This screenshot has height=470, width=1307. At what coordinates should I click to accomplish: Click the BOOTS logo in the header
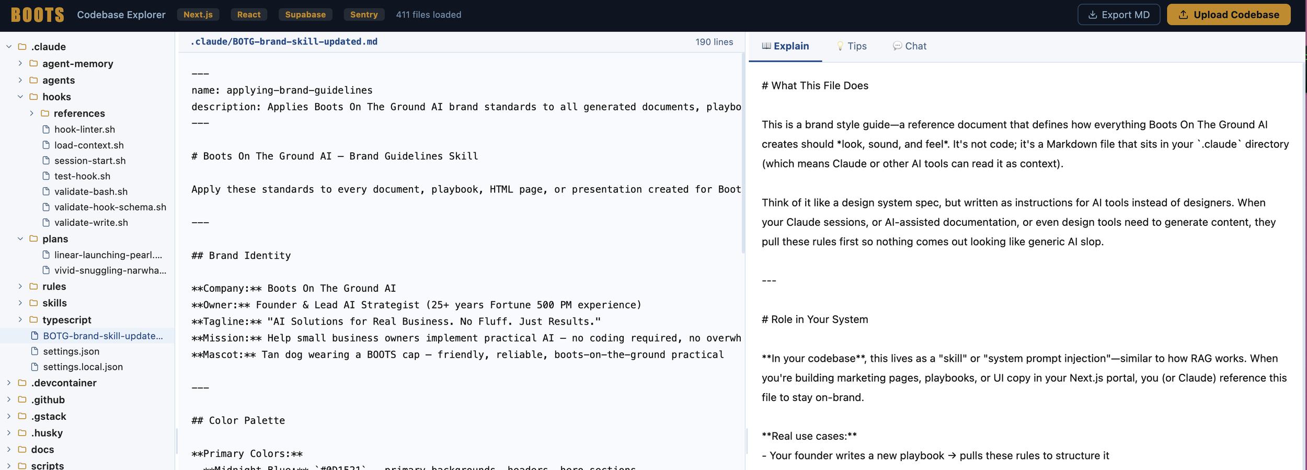pyautogui.click(x=37, y=15)
